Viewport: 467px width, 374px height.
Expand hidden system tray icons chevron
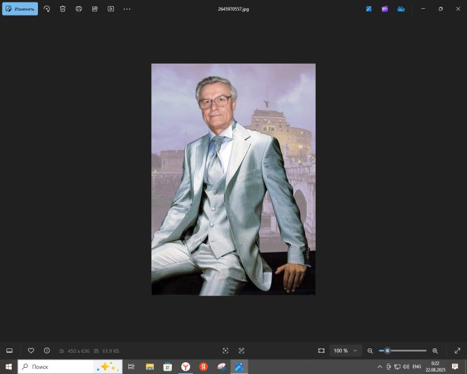[x=380, y=367]
